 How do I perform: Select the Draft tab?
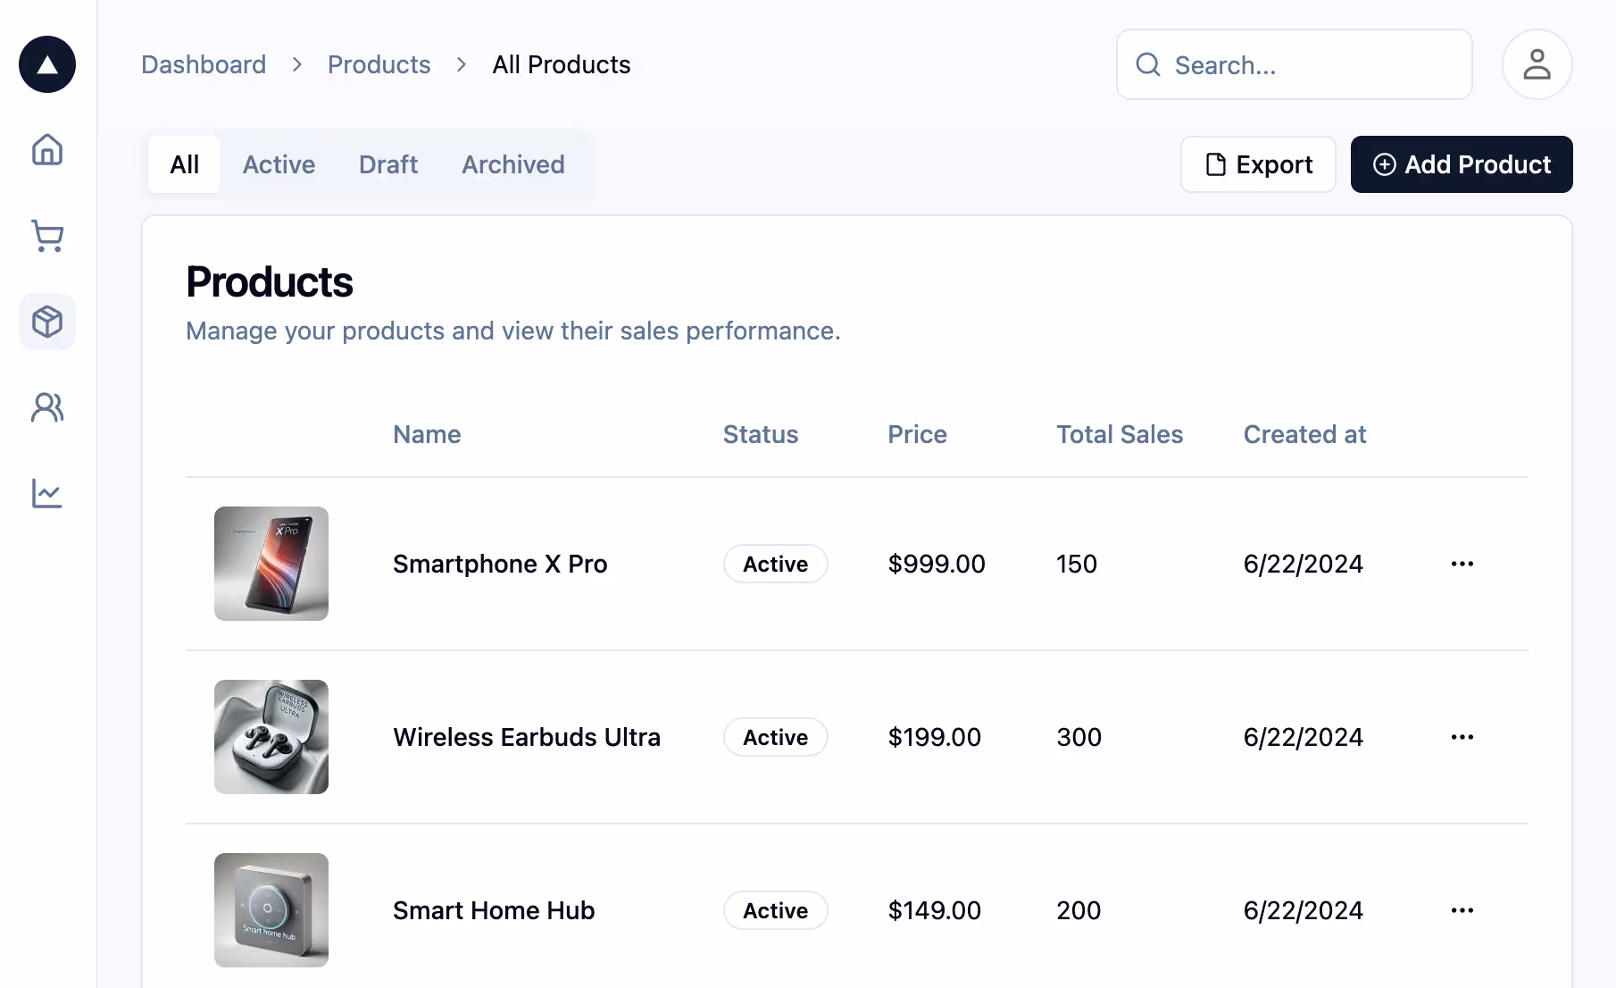[x=388, y=164]
